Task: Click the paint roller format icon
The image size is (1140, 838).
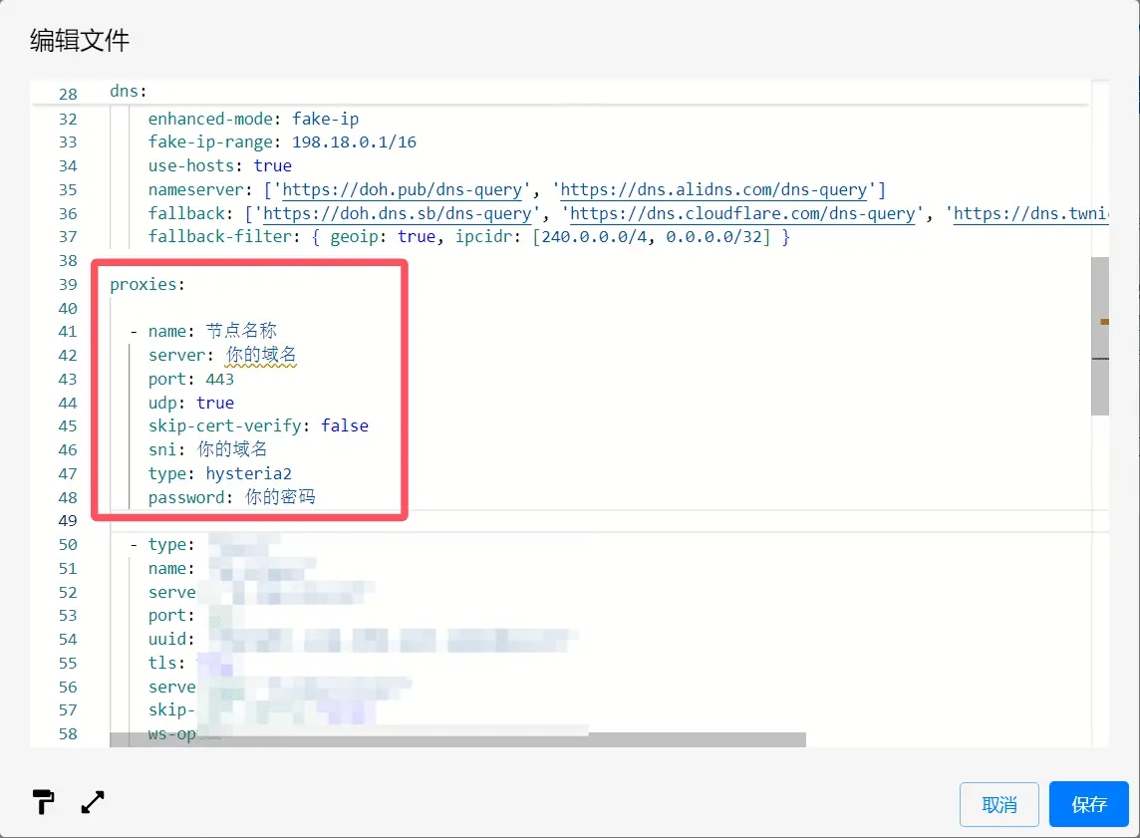Action: tap(43, 801)
